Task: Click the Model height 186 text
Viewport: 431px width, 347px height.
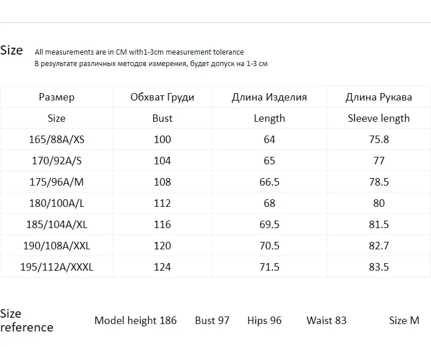Action: (136, 321)
